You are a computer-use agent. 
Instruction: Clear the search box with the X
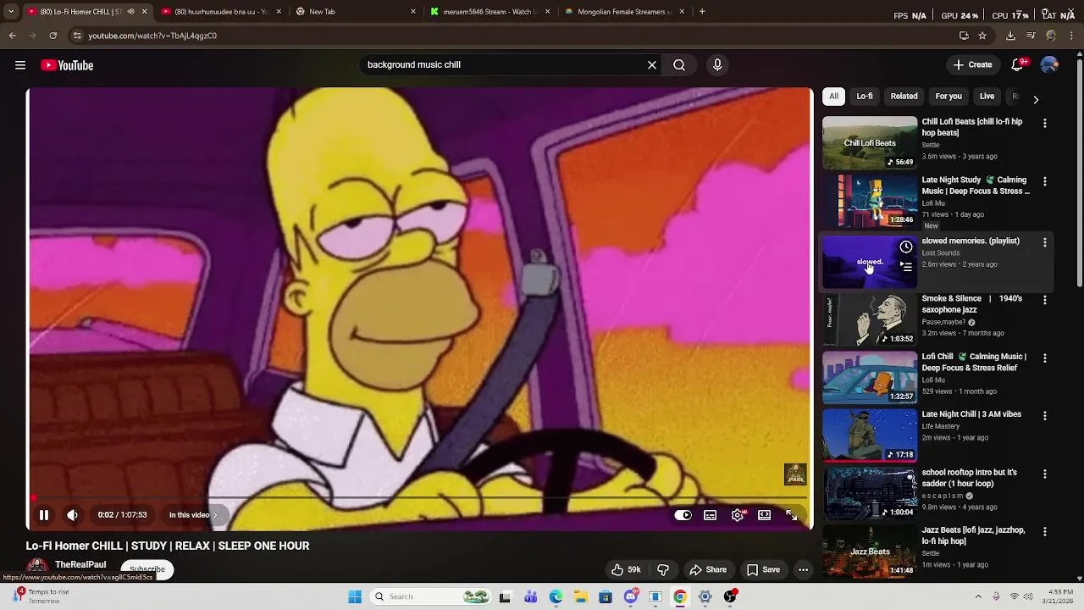(x=652, y=65)
